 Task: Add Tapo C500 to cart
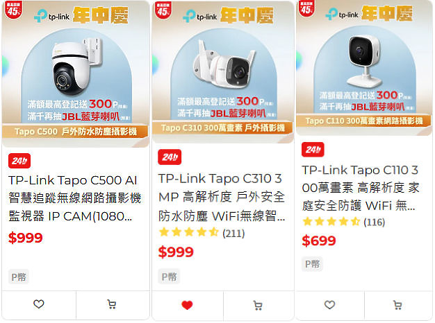pyautogui.click(x=112, y=304)
